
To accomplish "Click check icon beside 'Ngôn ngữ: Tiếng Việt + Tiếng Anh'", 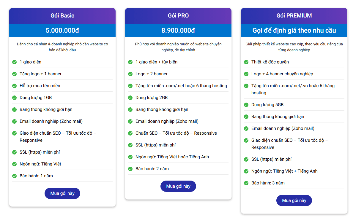I will pyautogui.click(x=246, y=171).
